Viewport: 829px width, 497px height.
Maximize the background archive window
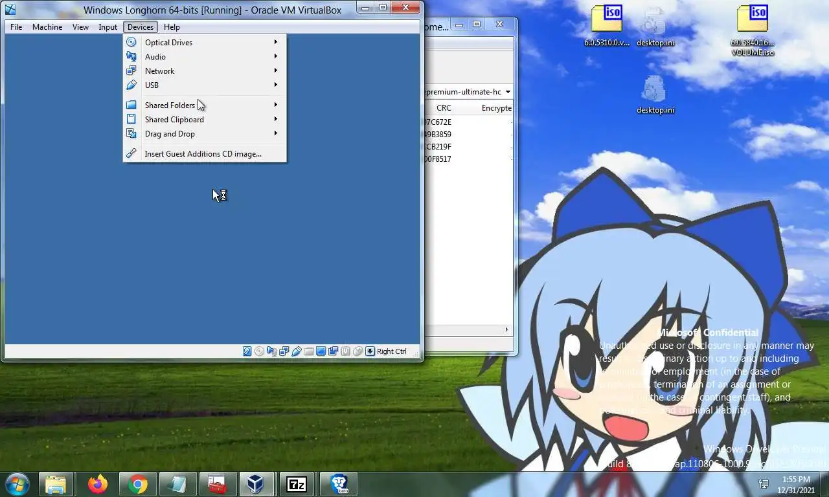[x=477, y=25]
